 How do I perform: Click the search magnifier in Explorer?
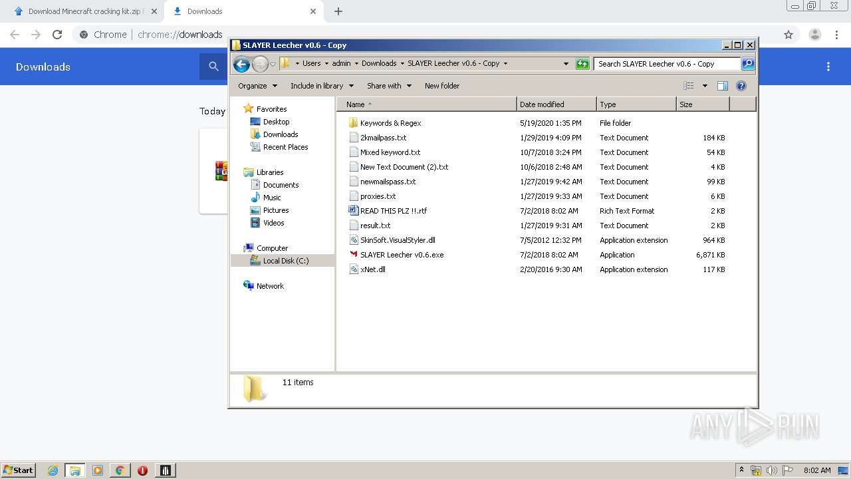click(748, 64)
